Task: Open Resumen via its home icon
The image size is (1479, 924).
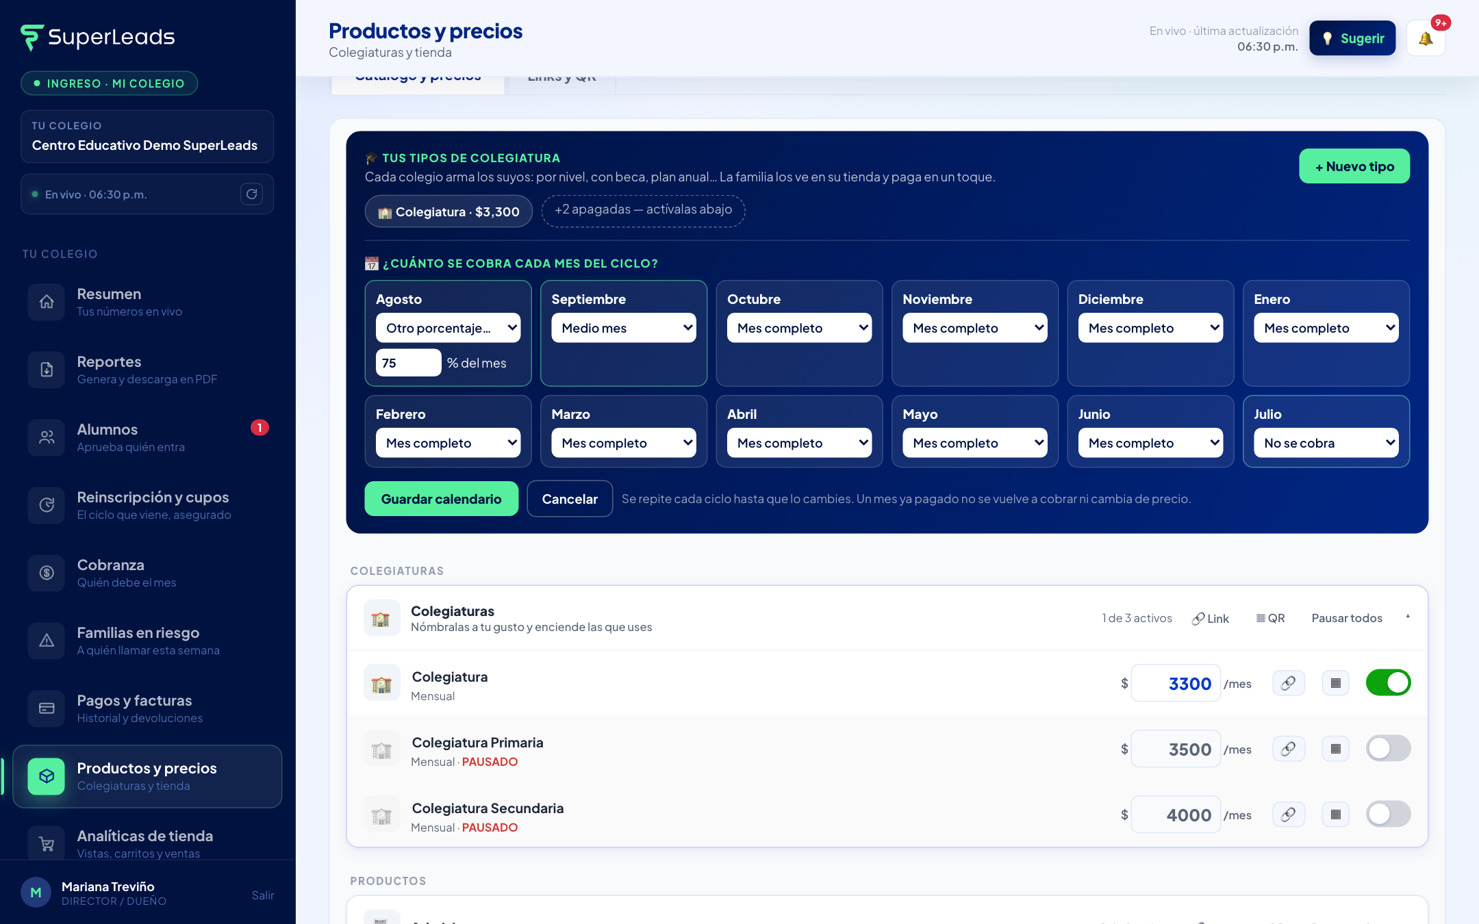Action: pos(47,302)
